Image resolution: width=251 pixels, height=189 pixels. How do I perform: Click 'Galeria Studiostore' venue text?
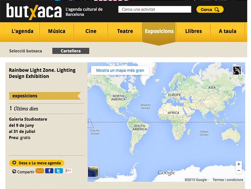[x=28, y=119]
